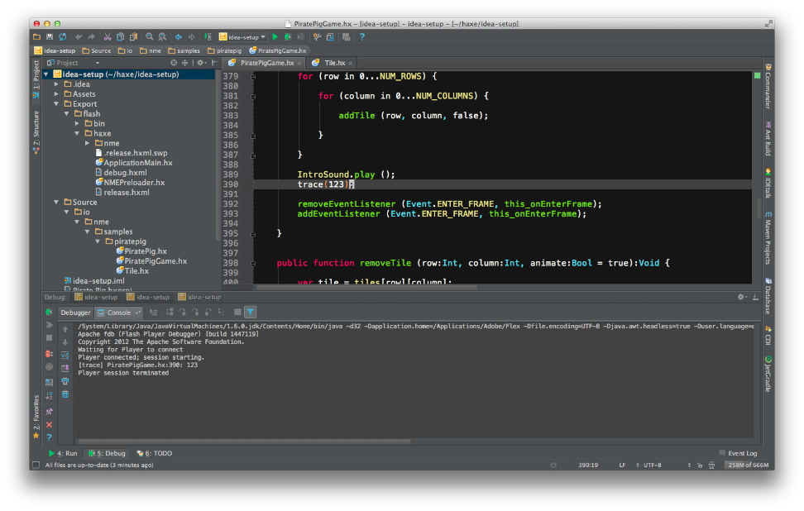Click the Open folder icon in the main toolbar
The width and height of the screenshot is (804, 511).
point(37,37)
